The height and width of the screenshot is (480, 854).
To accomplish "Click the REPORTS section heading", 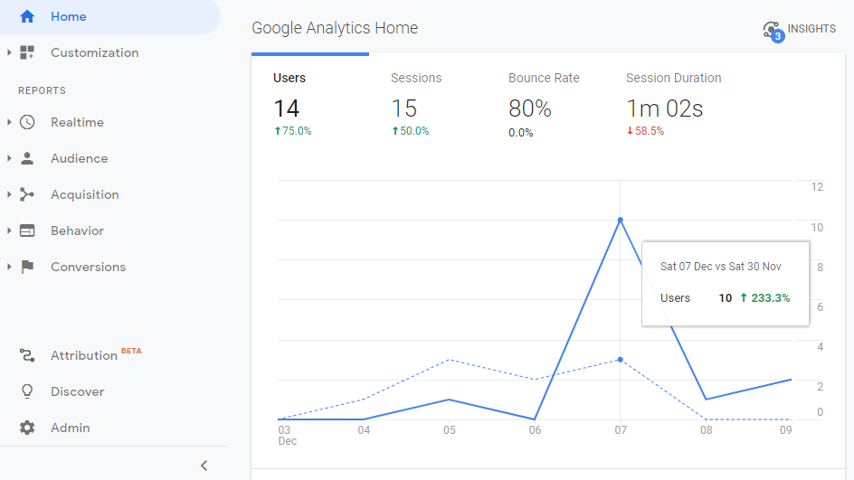I will 42,91.
